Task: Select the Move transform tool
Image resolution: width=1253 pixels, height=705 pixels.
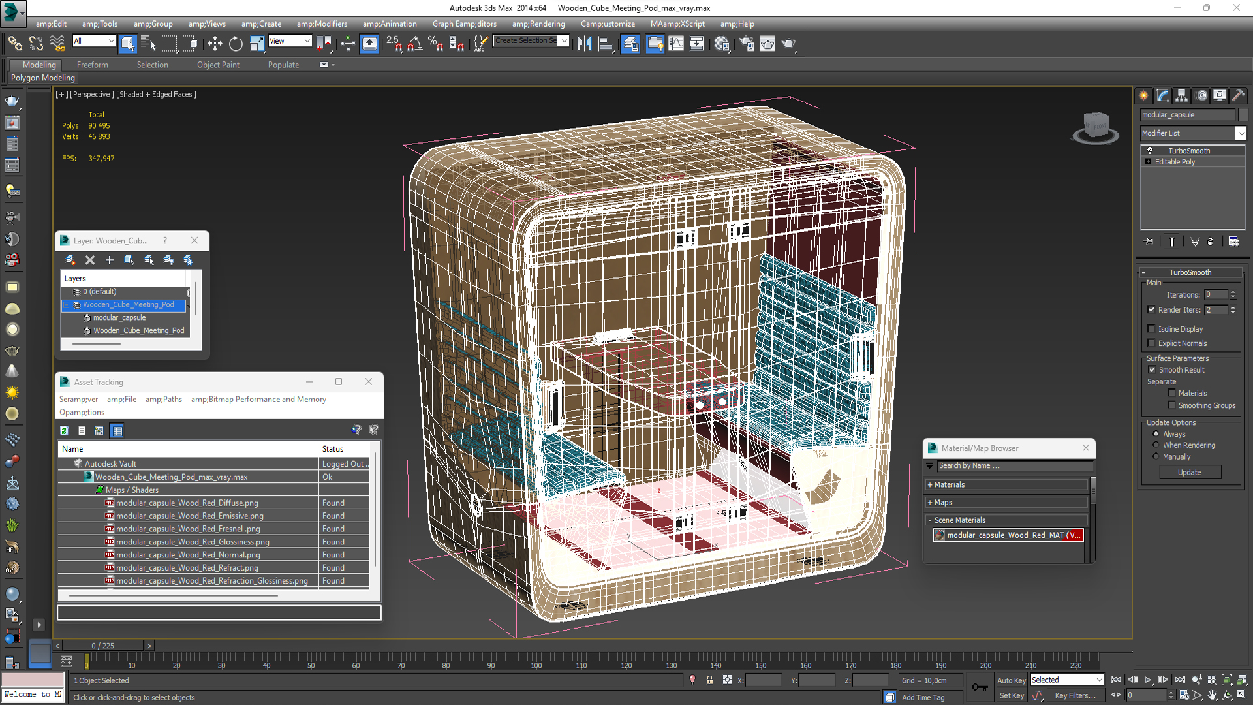Action: click(x=215, y=44)
